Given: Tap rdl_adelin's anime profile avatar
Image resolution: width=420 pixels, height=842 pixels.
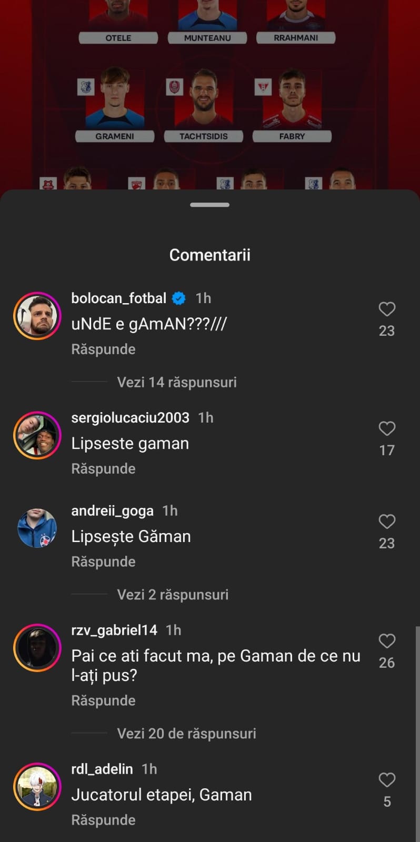Looking at the screenshot, I should click(x=37, y=787).
